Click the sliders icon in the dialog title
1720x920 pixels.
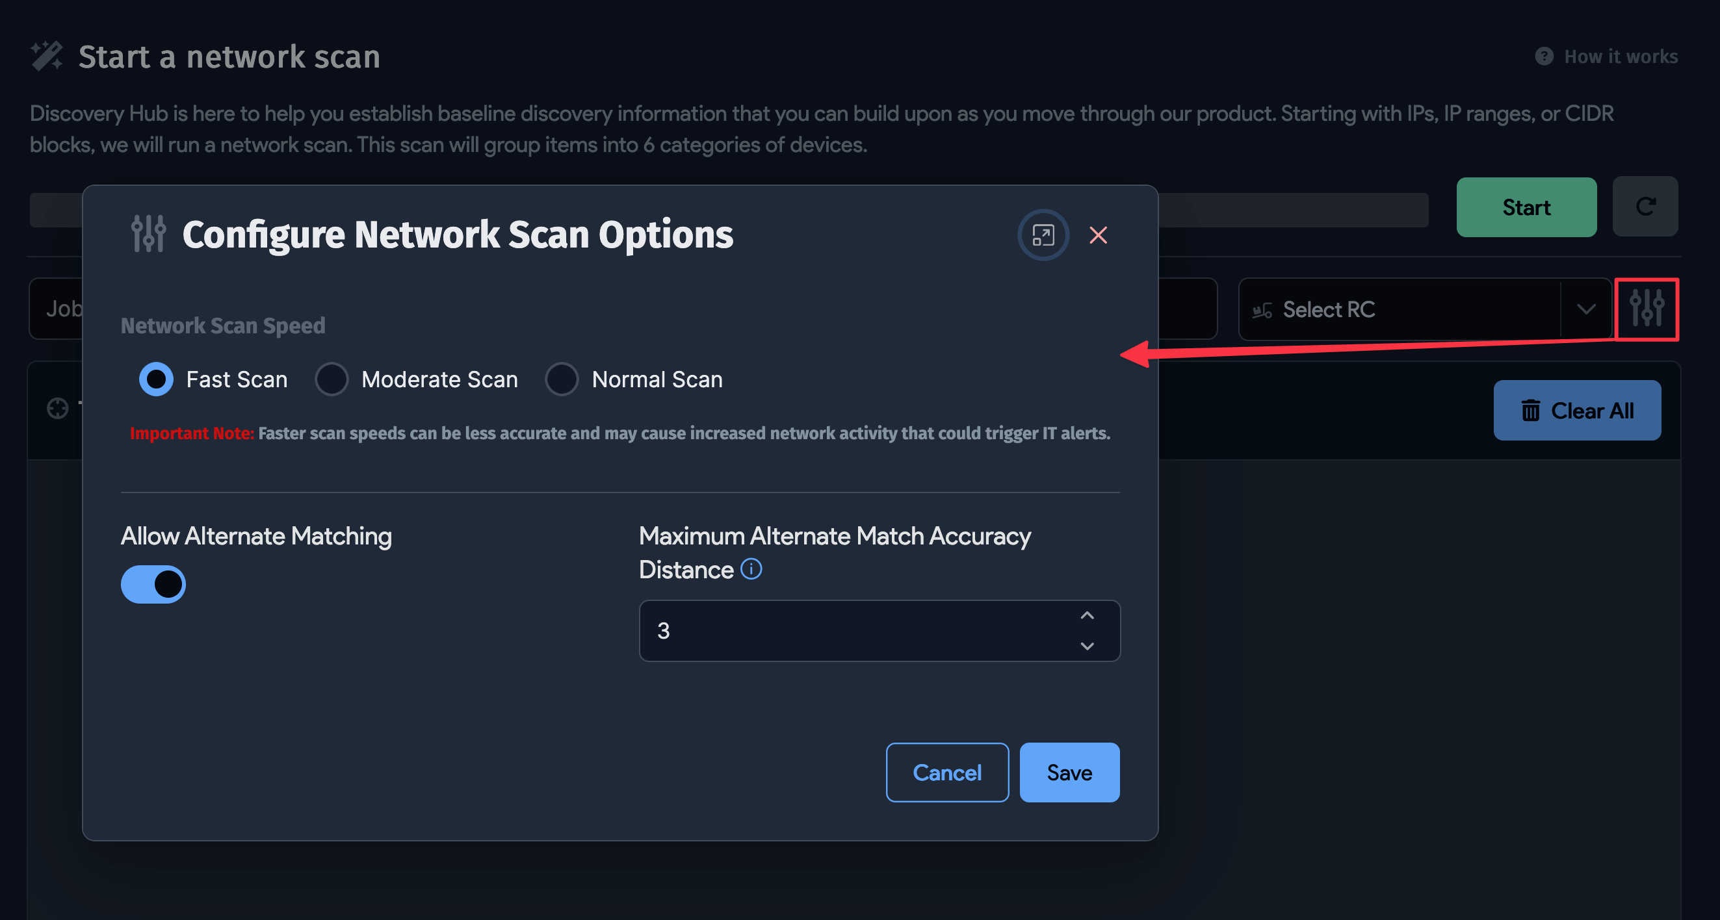[148, 234]
